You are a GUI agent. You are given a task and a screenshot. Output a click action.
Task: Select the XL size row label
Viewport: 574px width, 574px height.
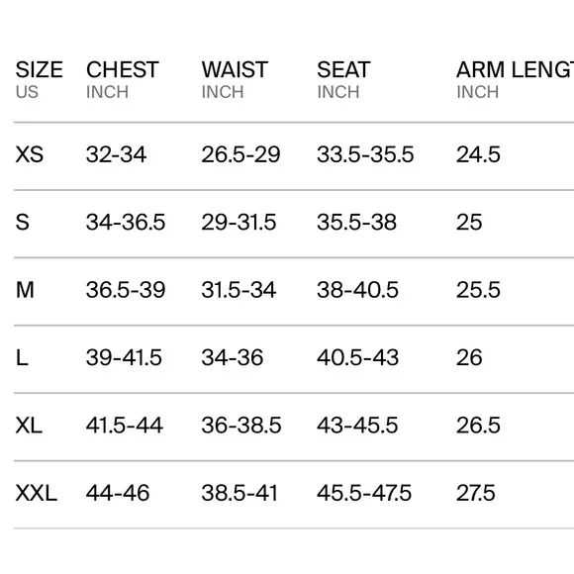coord(29,425)
